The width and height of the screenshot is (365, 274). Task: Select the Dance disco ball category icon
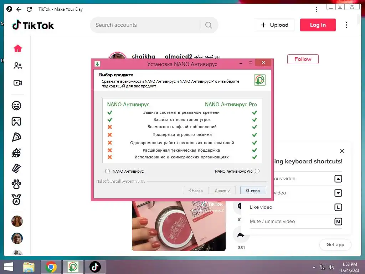click(16, 153)
